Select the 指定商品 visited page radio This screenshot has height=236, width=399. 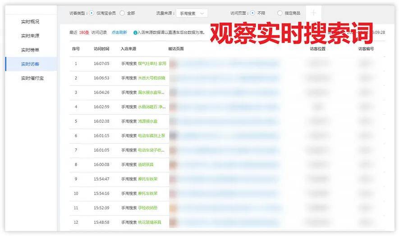[280, 13]
